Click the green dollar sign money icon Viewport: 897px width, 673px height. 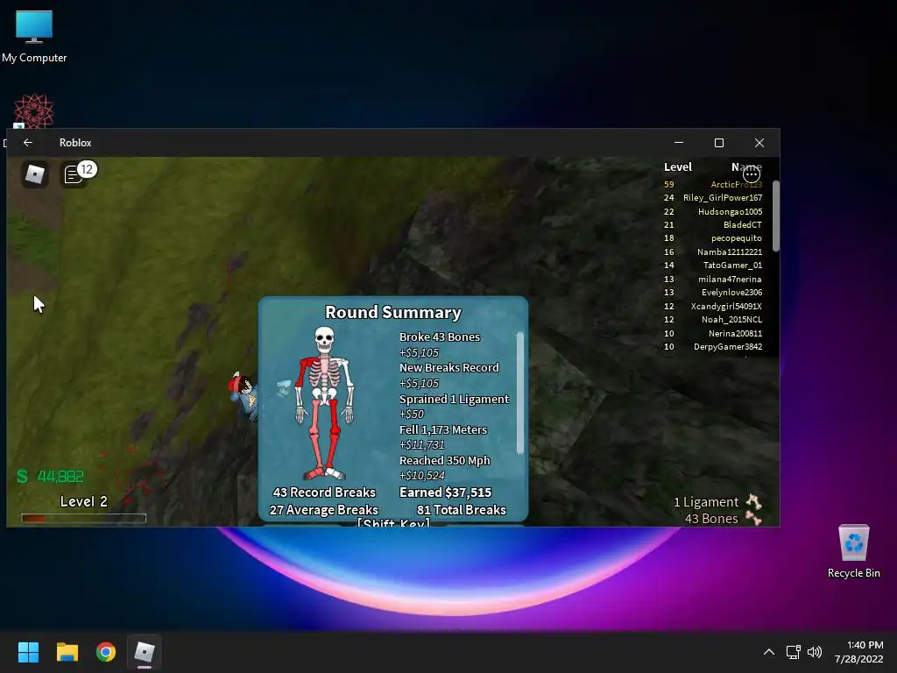(x=22, y=476)
